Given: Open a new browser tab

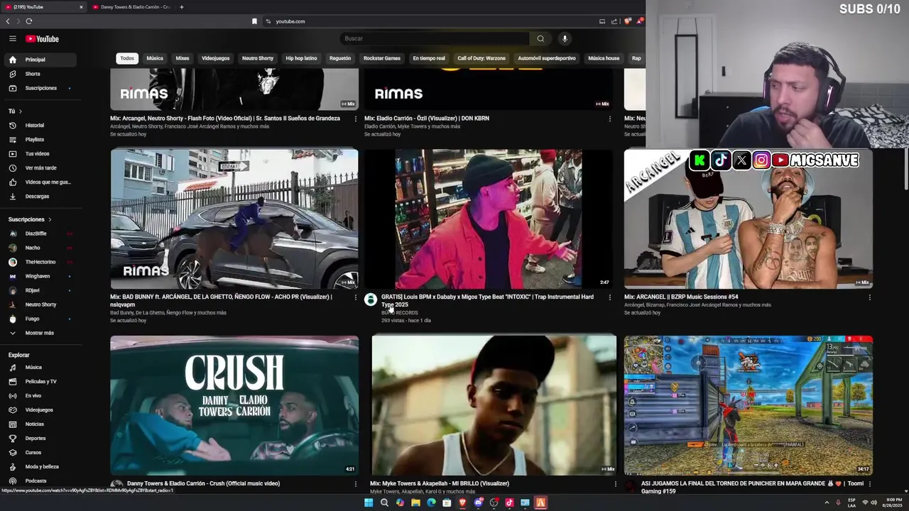Looking at the screenshot, I should (x=181, y=7).
